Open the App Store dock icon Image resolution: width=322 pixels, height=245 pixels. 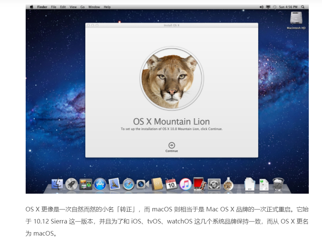pyautogui.click(x=100, y=184)
